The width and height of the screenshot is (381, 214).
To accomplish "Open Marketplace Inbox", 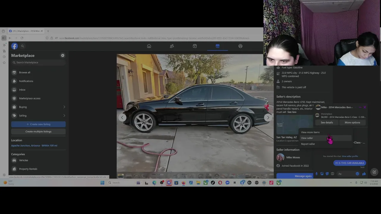I will tap(38, 90).
